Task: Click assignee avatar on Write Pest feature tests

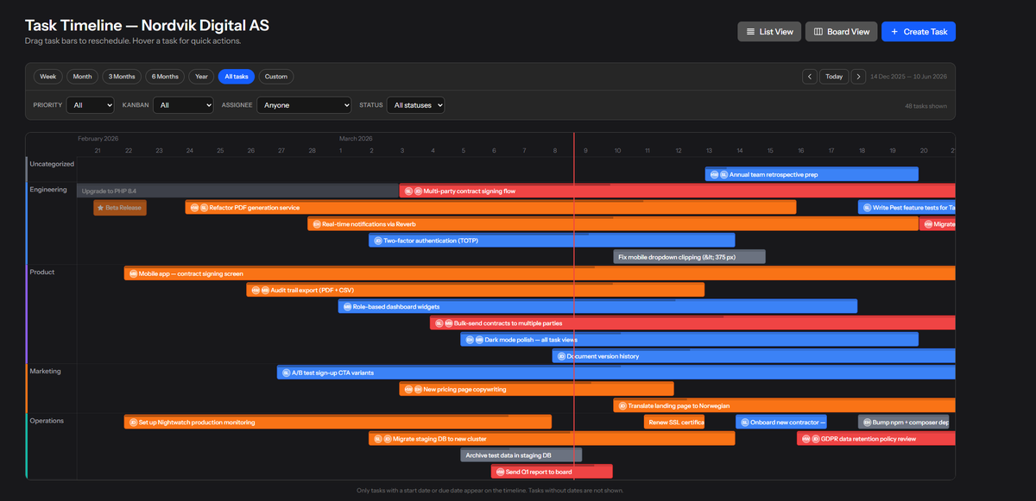Action: coord(867,208)
